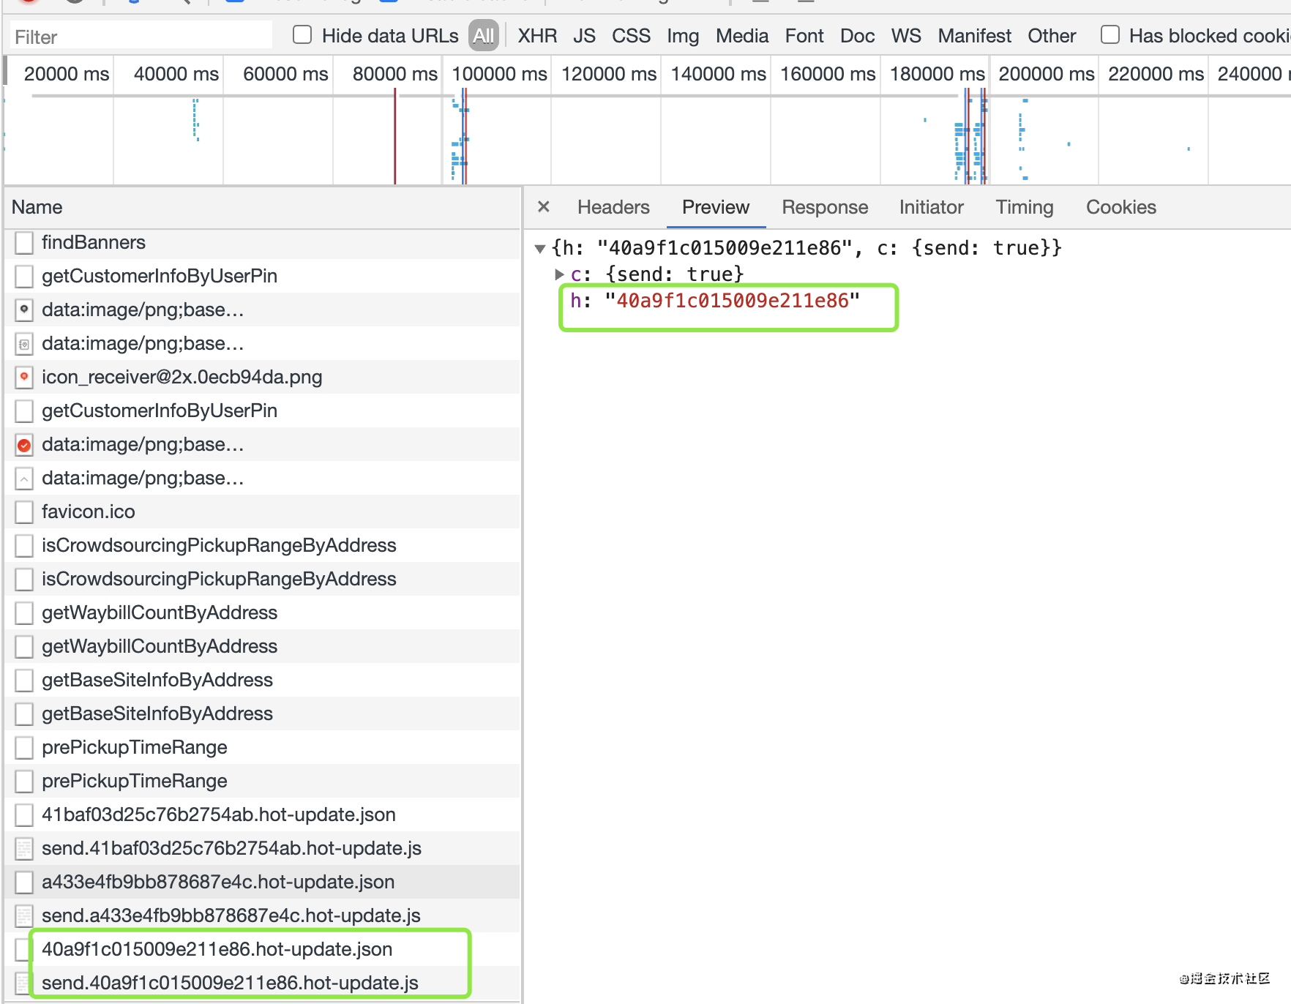Expand the c: {send: true} property
Image resolution: width=1291 pixels, height=1004 pixels.
coord(560,274)
